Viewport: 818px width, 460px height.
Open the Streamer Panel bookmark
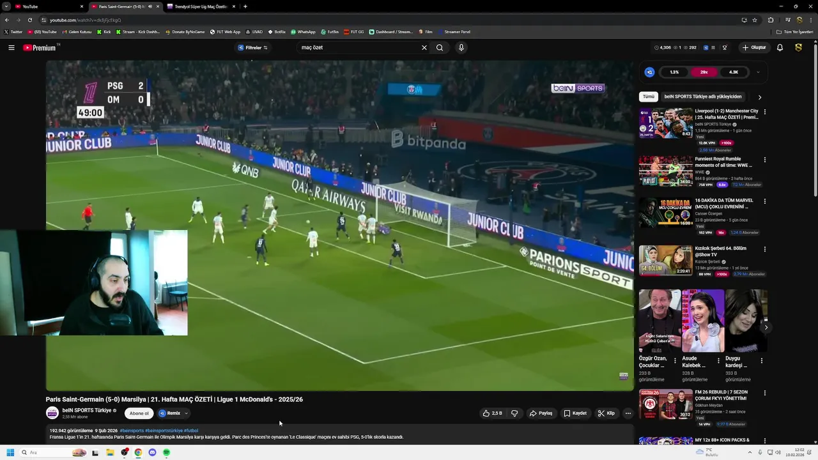[x=454, y=31]
